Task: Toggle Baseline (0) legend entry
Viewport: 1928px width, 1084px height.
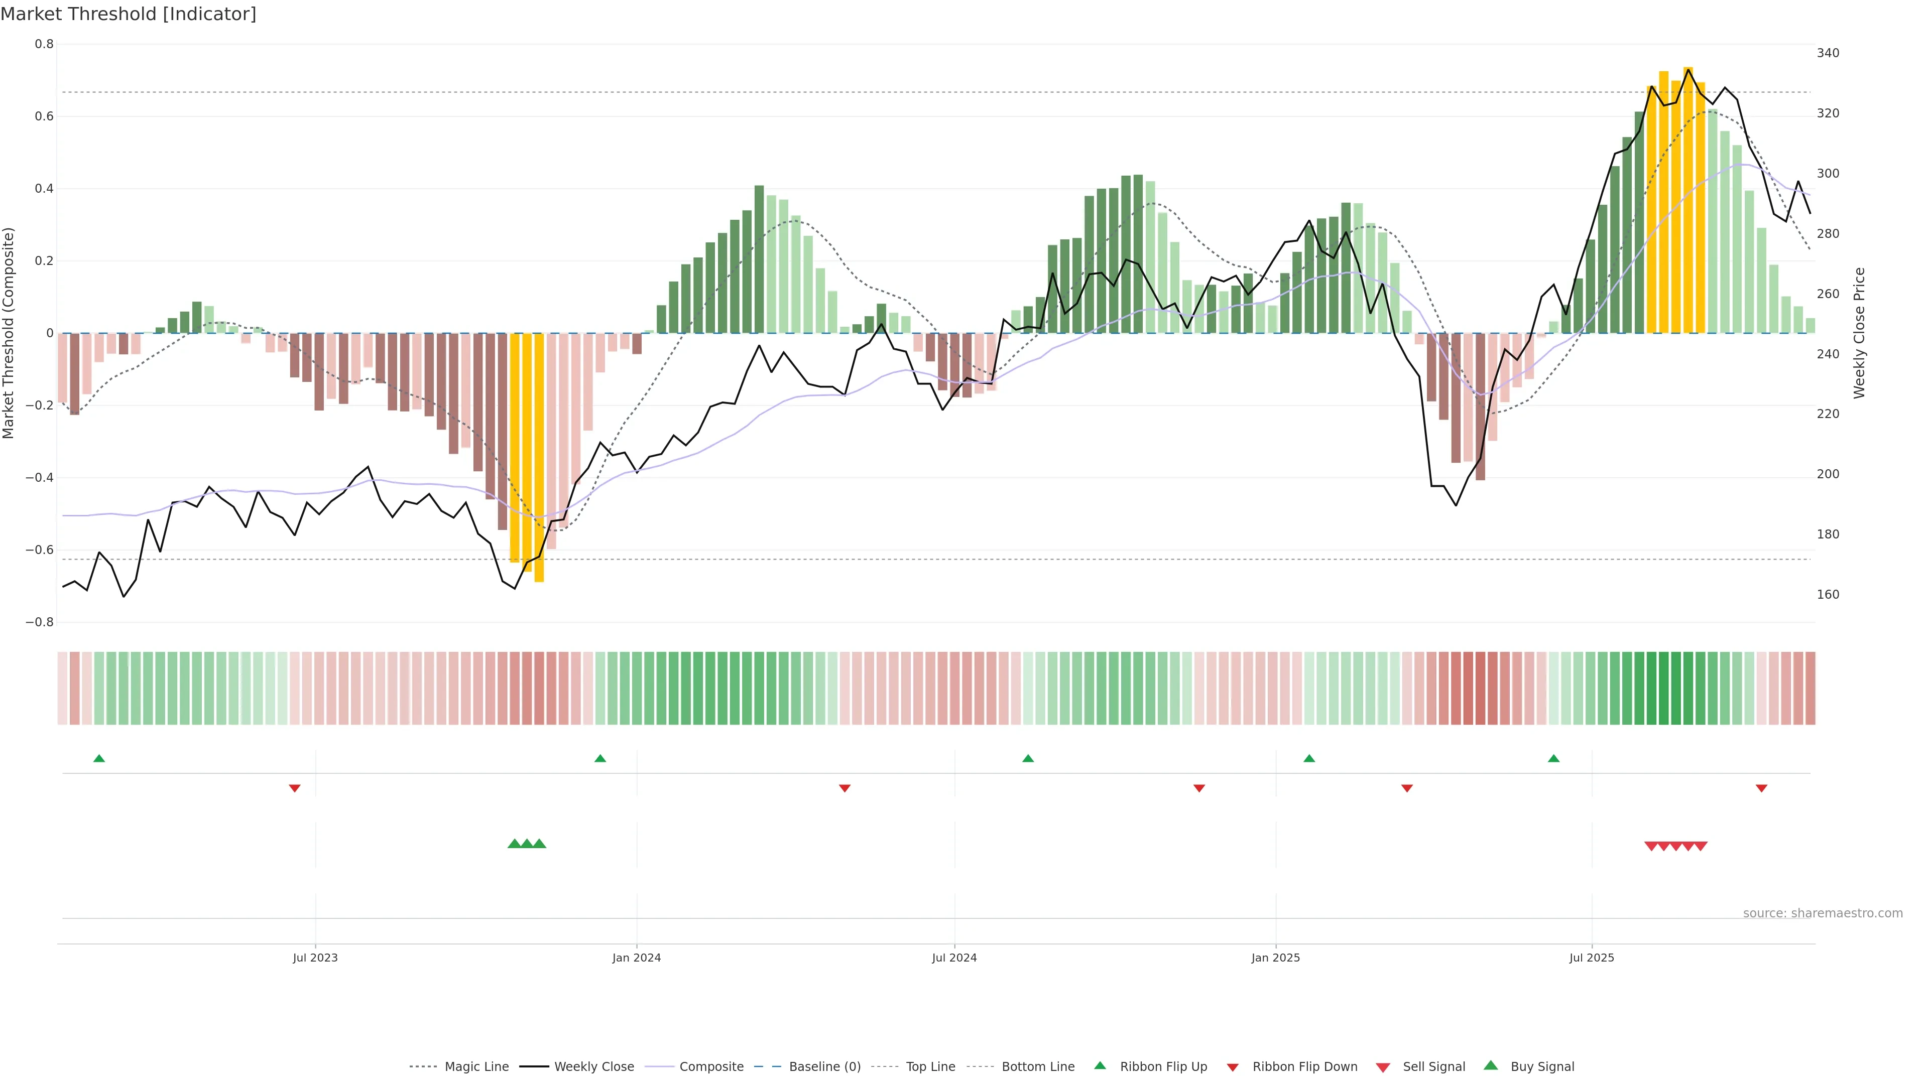Action: point(824,1067)
